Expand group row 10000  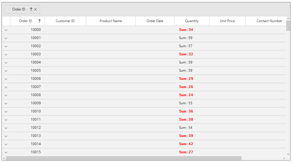(x=6, y=30)
